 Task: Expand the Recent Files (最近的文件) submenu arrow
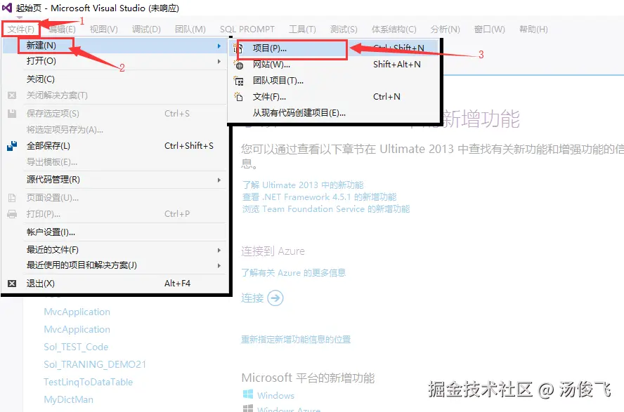(219, 250)
